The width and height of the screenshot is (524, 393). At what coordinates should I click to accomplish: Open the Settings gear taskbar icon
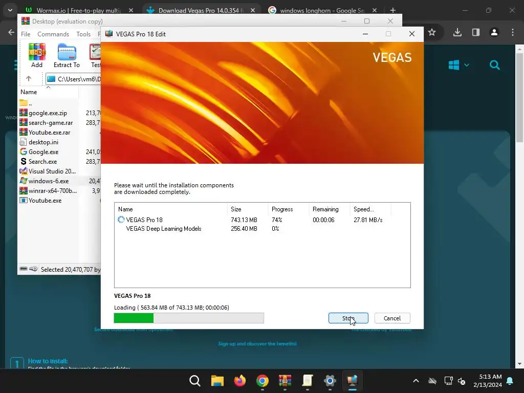330,381
